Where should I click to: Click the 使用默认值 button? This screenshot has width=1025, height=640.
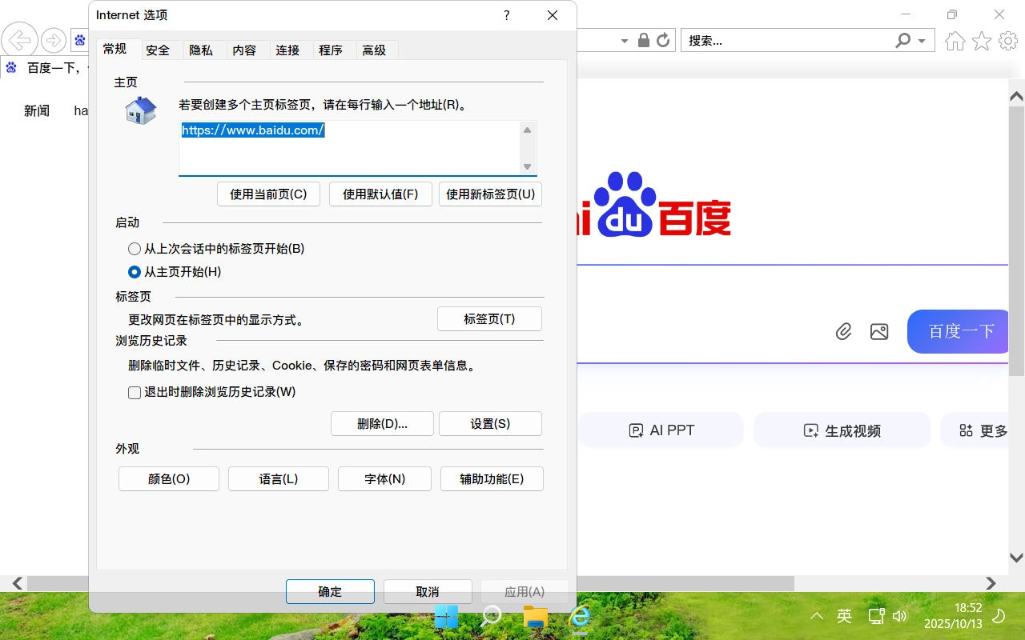[380, 194]
